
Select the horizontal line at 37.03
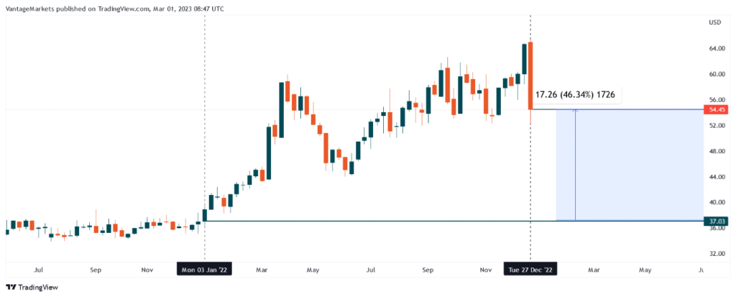pyautogui.click(x=359, y=221)
